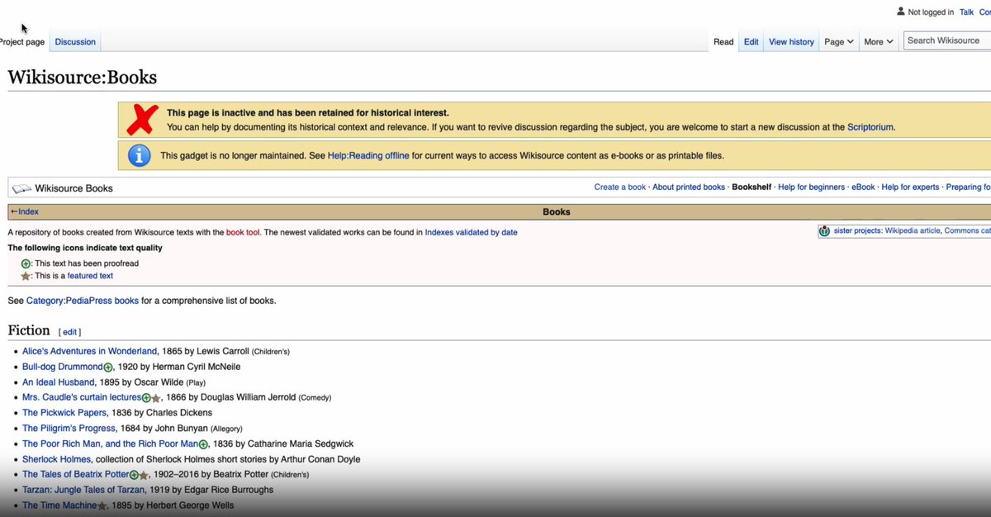Open The Piligrim's Progress link

(x=69, y=429)
